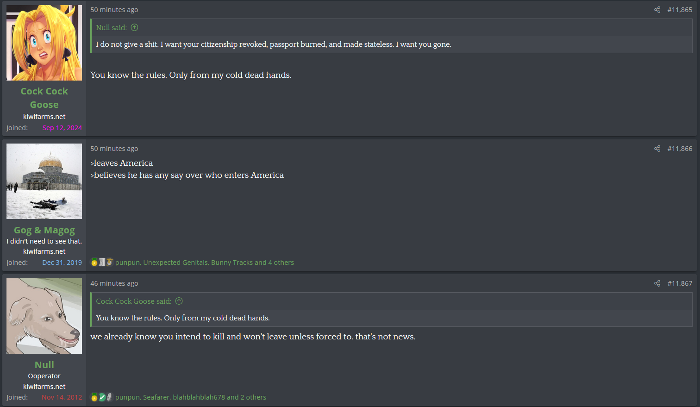
Task: View "punpun, Seafarer, blahblahblah678 and 2 others" reactions
Action: click(190, 397)
